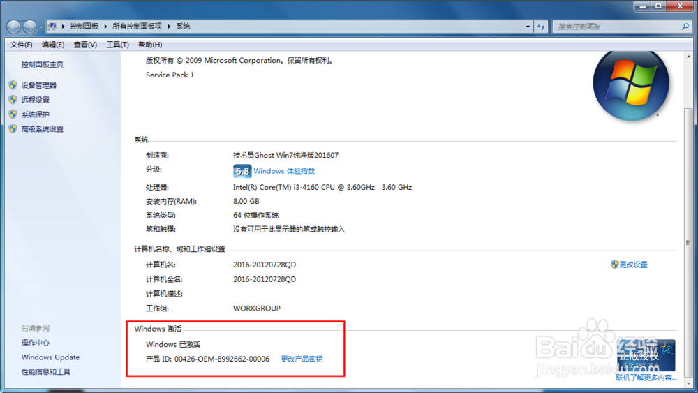Minimize the System window
698x393 pixels.
click(x=642, y=6)
